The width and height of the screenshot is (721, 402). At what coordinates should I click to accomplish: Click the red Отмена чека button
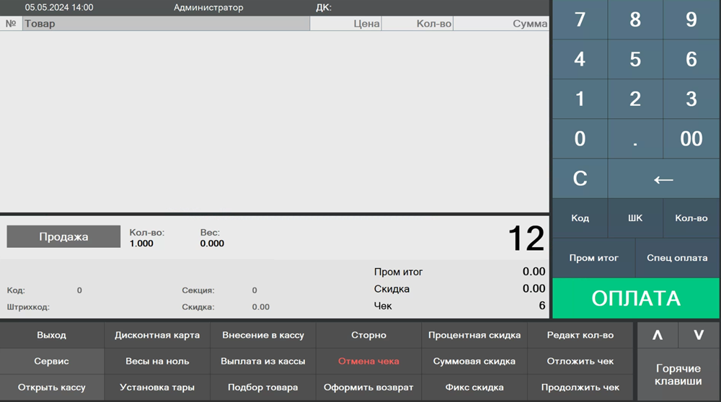[x=368, y=361]
